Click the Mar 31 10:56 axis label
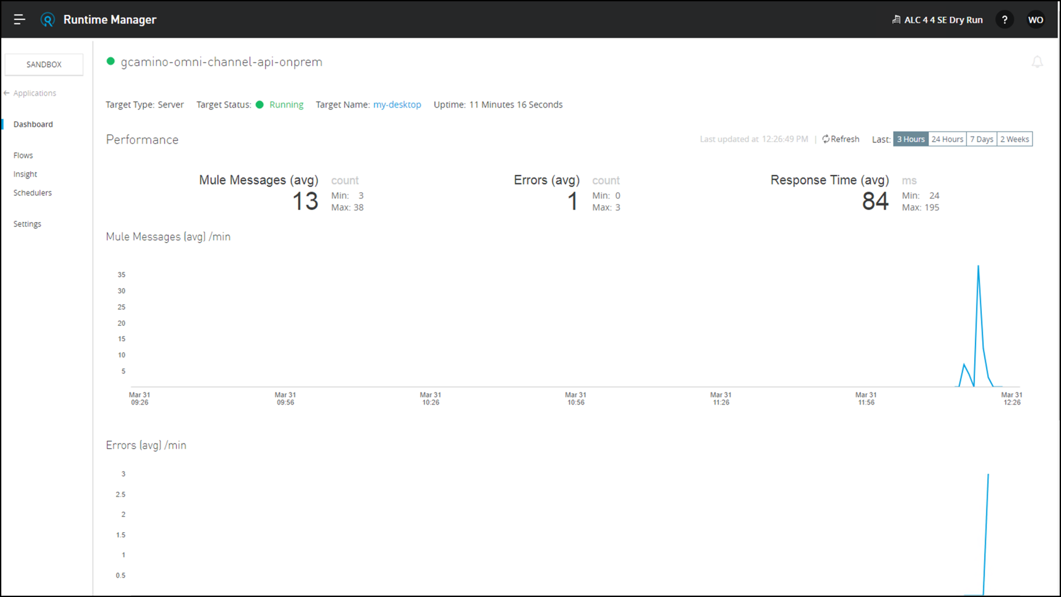The width and height of the screenshot is (1061, 597). coord(575,398)
